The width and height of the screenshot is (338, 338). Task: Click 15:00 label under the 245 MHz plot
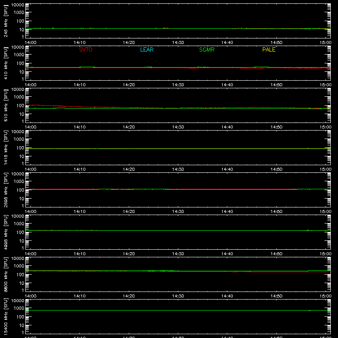point(325,43)
